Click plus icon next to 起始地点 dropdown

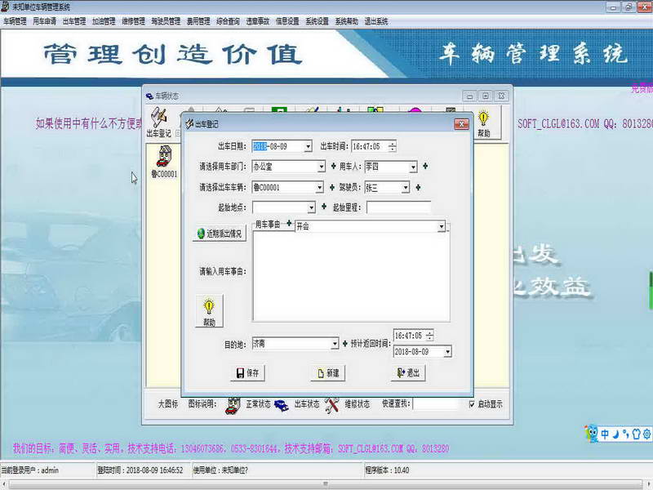coord(324,207)
